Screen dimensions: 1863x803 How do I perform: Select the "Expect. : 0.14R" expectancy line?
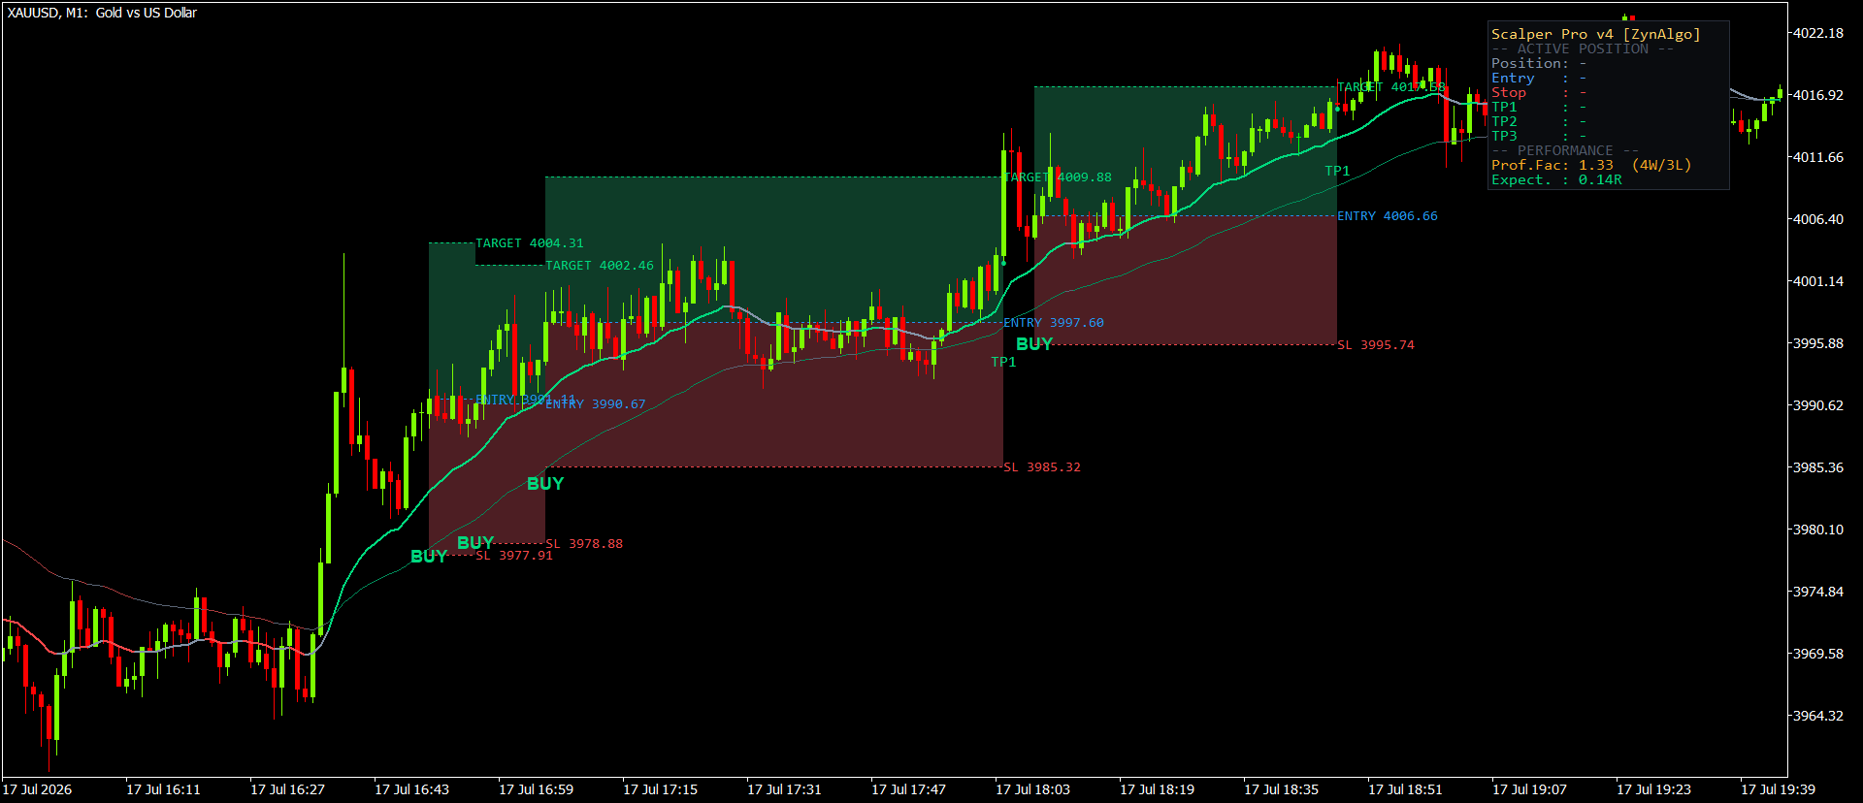(1556, 179)
